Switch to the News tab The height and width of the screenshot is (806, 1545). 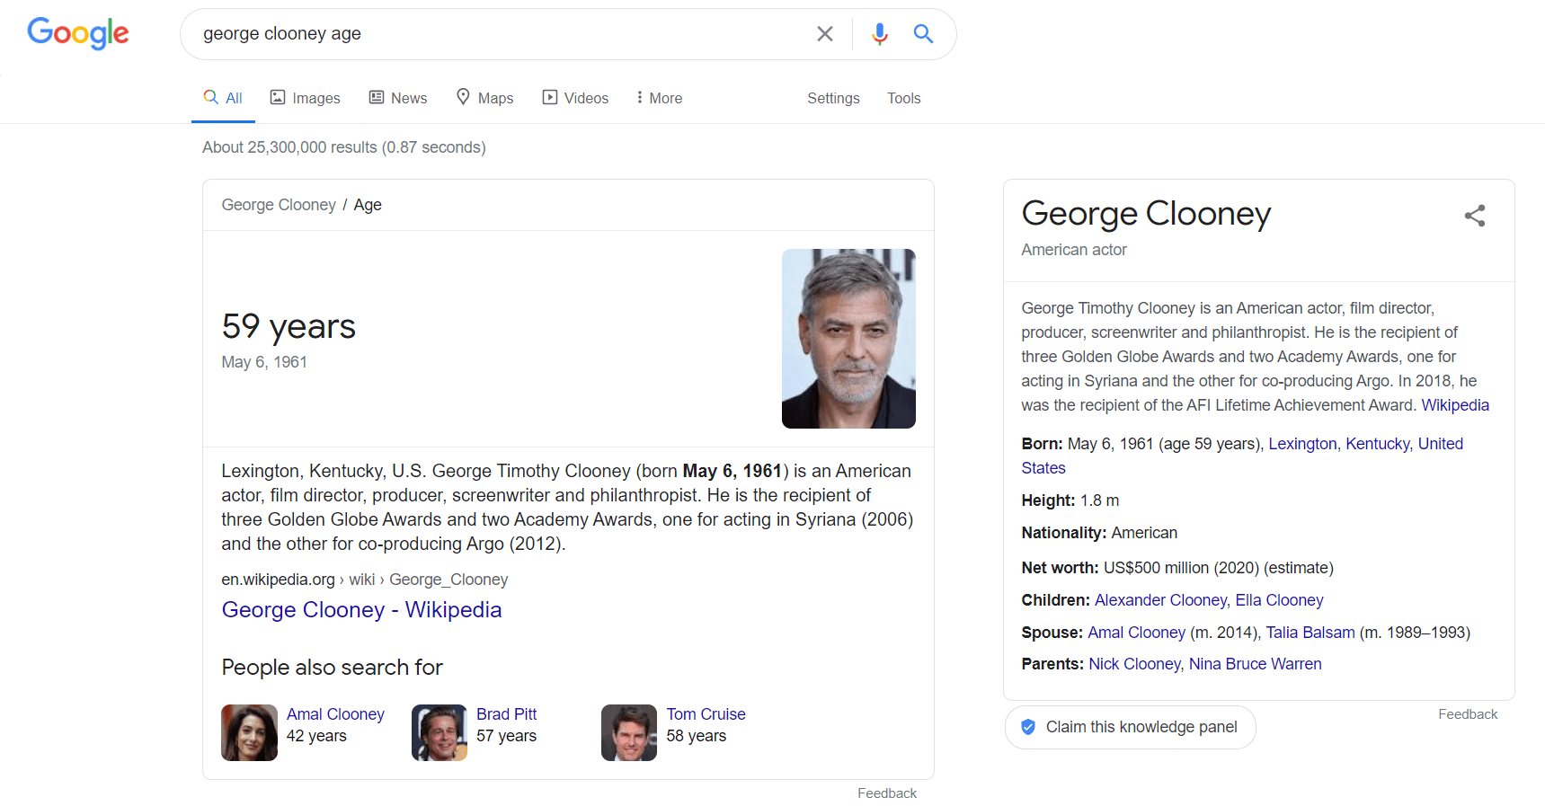398,98
